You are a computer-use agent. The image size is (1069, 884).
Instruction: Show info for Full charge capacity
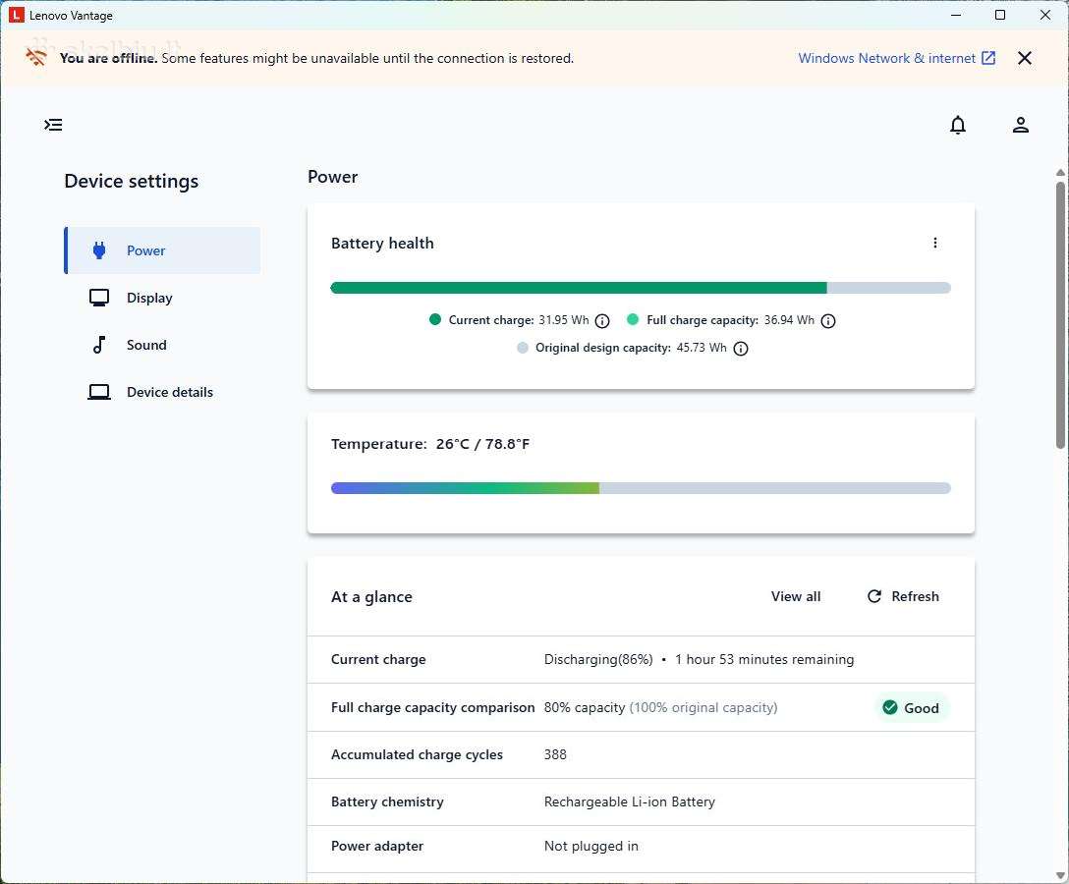[828, 321]
